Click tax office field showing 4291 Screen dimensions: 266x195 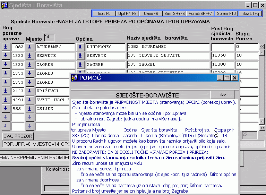[18, 100]
